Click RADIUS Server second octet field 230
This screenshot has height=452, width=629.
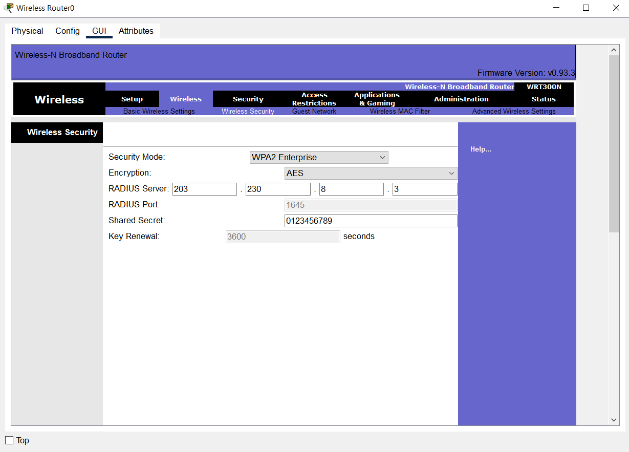coord(278,189)
